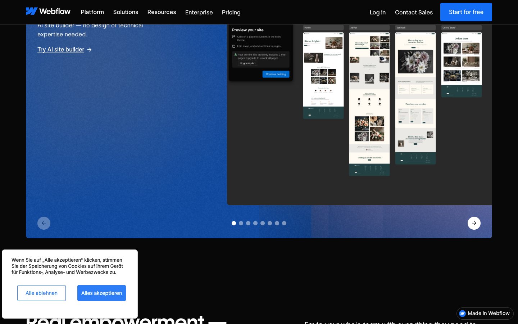Click the Online Store page thumbnail
This screenshot has height=324, width=518.
click(461, 65)
